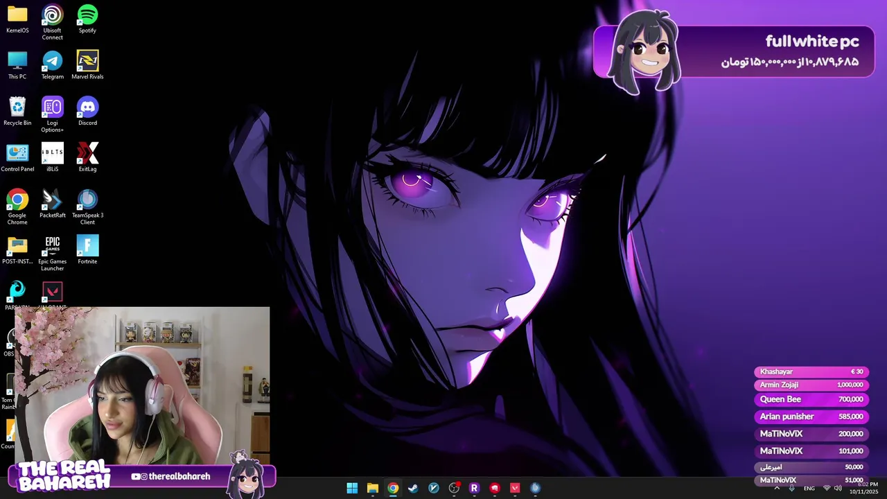Select the PacketRaft desktop icon
This screenshot has height=499, width=887.
[53, 204]
